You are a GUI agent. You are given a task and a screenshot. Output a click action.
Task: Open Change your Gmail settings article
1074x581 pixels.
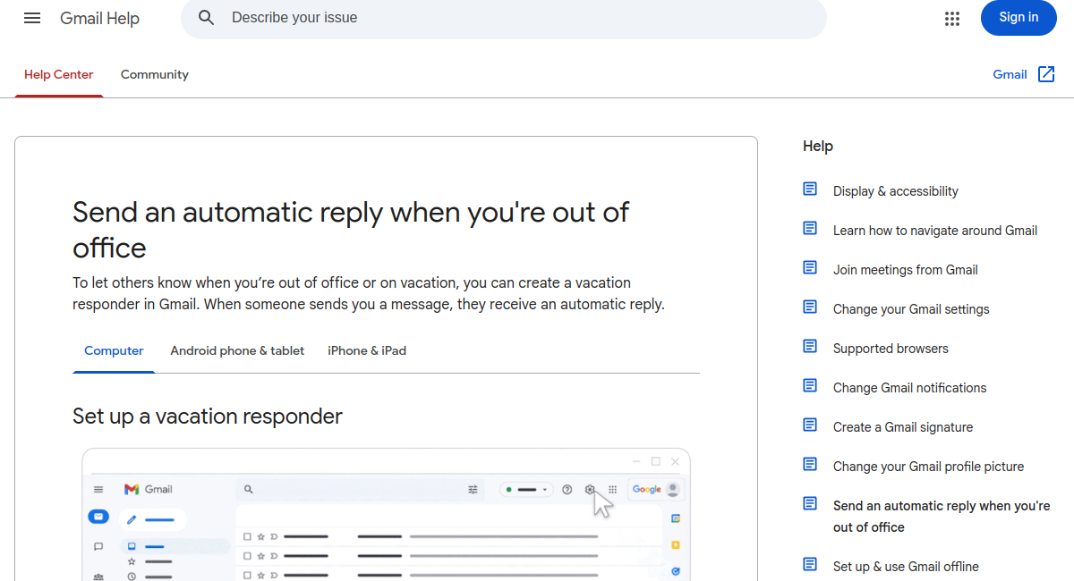point(911,309)
